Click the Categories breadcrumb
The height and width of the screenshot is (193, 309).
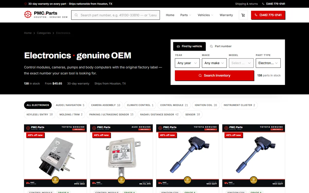44,33
